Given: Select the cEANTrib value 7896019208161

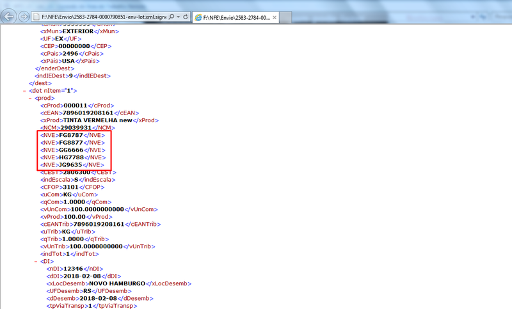Looking at the screenshot, I should click(99, 225).
